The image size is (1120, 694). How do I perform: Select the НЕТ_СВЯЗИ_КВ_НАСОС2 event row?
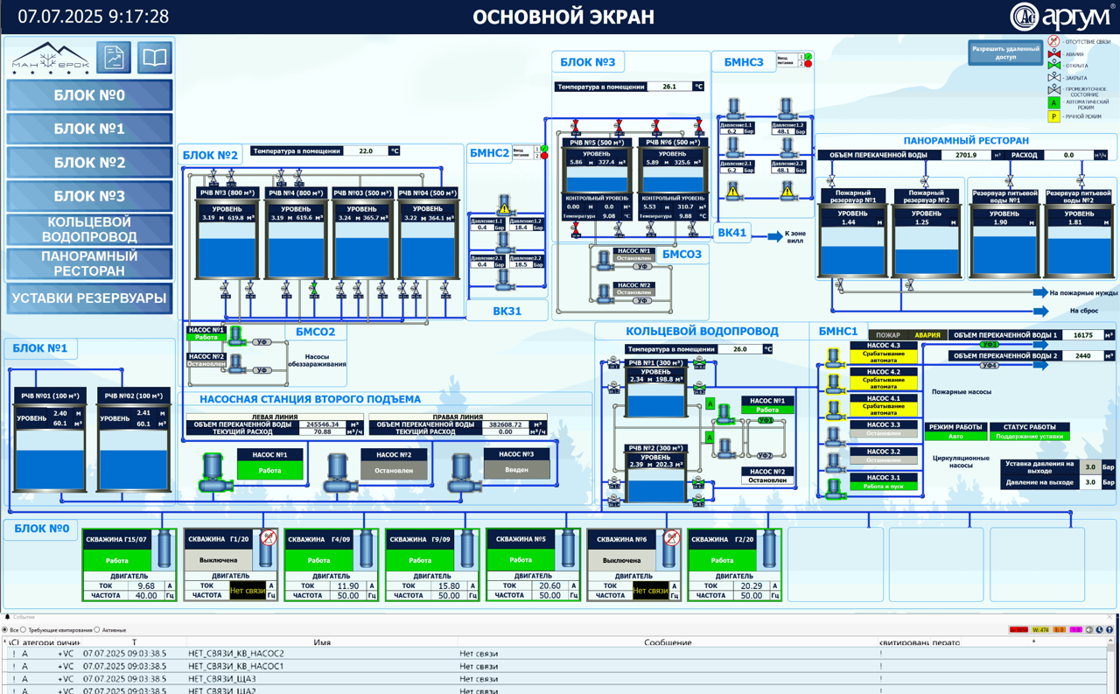[236, 654]
